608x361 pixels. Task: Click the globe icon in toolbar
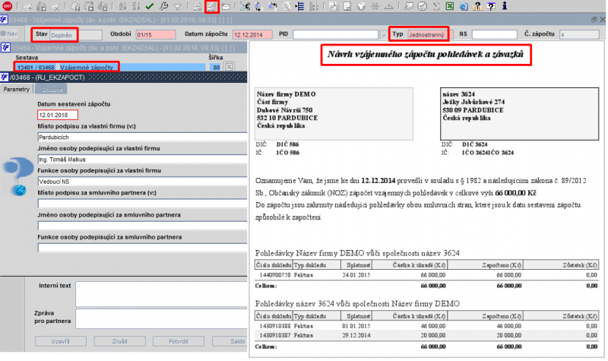pyautogui.click(x=361, y=6)
